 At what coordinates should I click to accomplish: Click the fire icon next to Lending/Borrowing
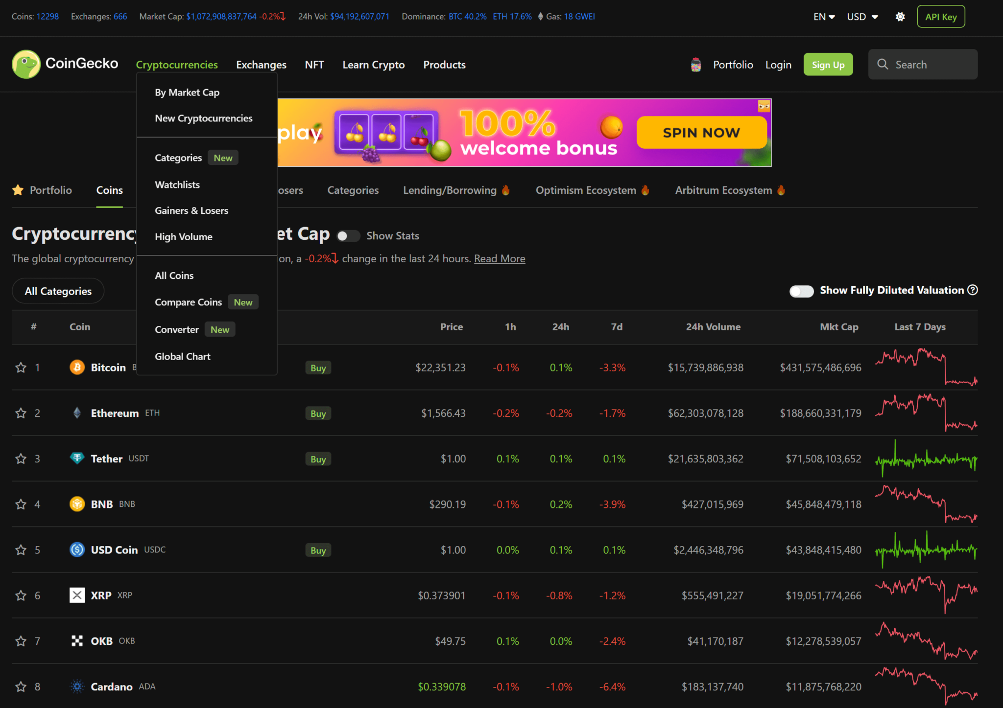point(505,190)
